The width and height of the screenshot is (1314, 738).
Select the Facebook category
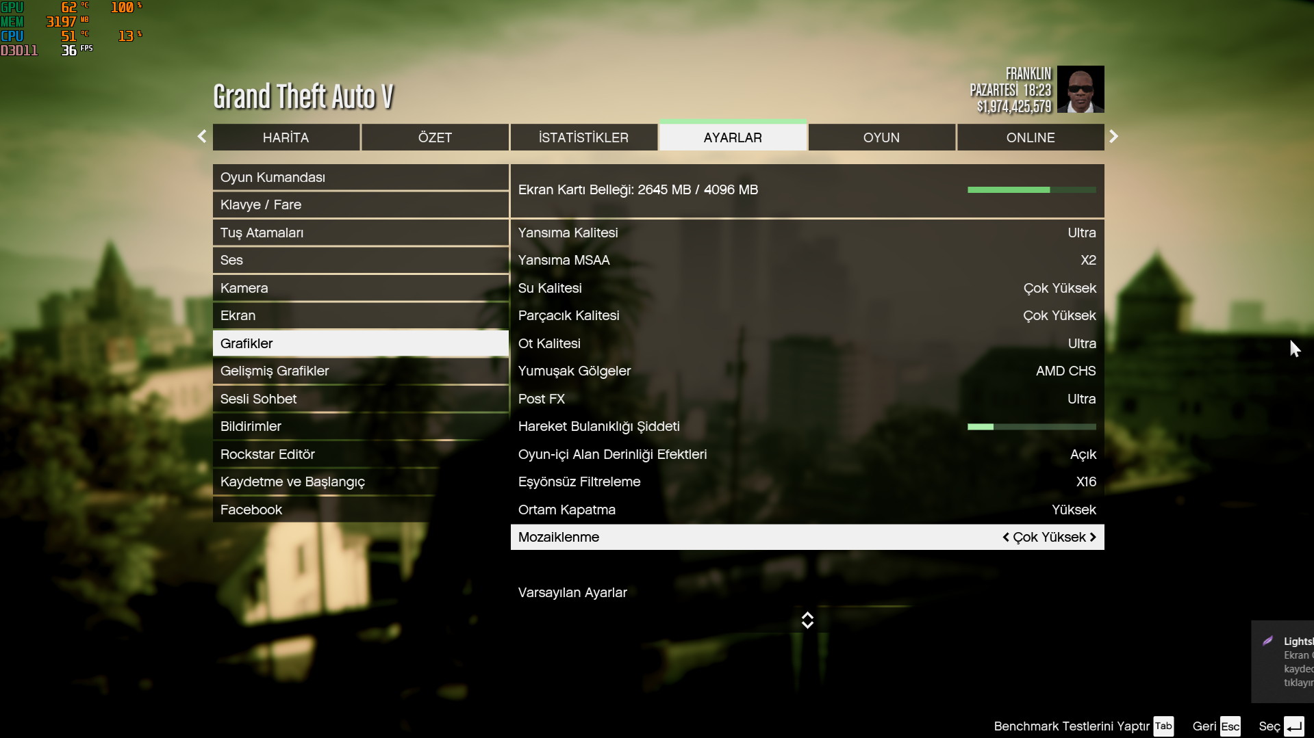coord(361,510)
